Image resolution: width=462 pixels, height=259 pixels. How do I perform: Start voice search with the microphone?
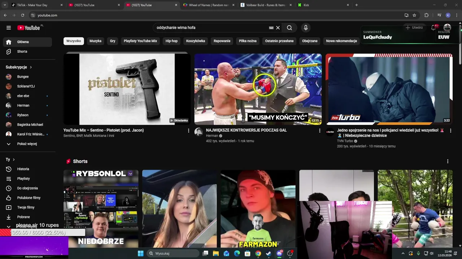coord(306,28)
